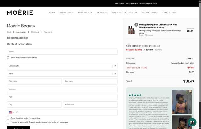Click the MOÉRIE logo
Screen dimensions: 201x129
[20, 12]
